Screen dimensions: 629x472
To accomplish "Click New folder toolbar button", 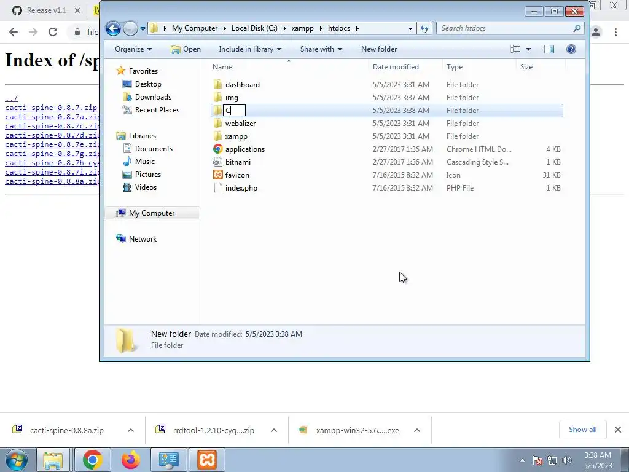I will pos(378,49).
